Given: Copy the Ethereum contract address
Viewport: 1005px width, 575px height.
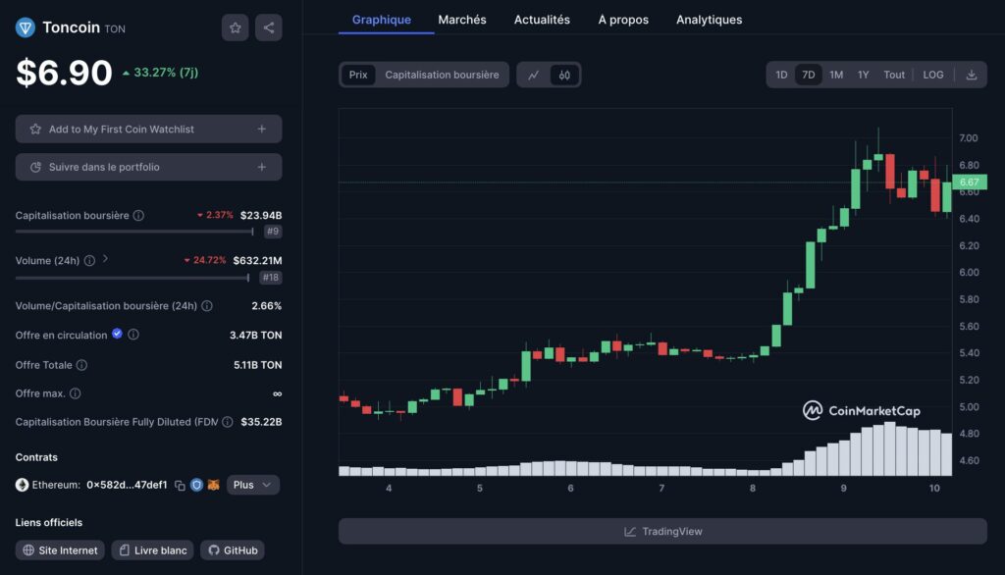Looking at the screenshot, I should (x=179, y=485).
